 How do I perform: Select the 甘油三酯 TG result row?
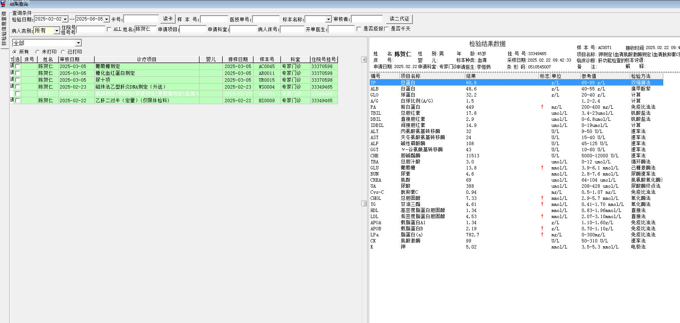click(x=516, y=204)
